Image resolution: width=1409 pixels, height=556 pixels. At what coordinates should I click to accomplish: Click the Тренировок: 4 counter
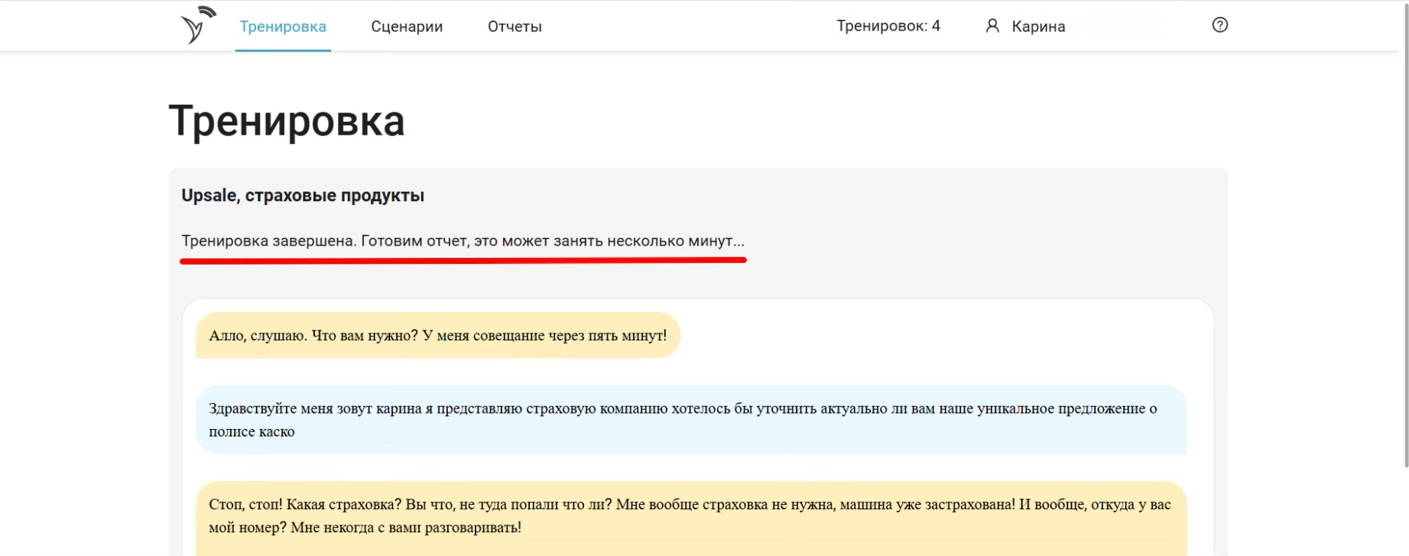point(888,26)
